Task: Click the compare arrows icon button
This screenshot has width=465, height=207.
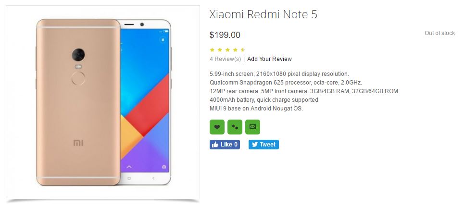Action: click(x=235, y=127)
